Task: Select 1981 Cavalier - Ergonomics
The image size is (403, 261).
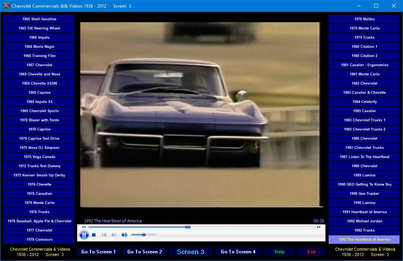Action: tap(364, 65)
